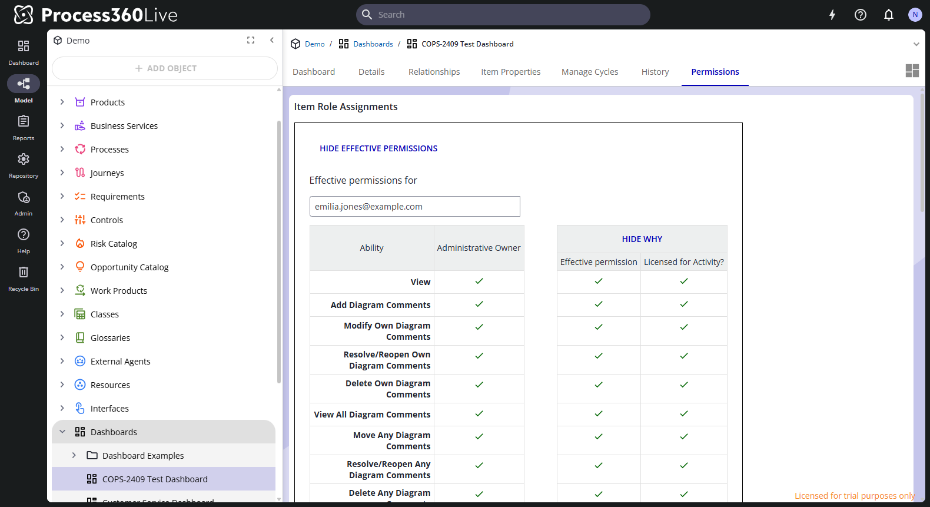This screenshot has width=930, height=507.
Task: Open the help question mark in top bar
Action: [861, 15]
